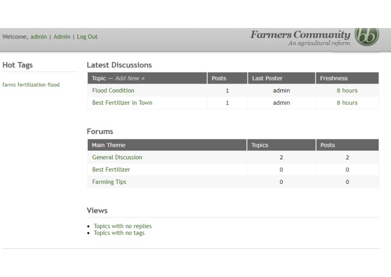
Task: Select the farms tag
Action: coord(9,85)
